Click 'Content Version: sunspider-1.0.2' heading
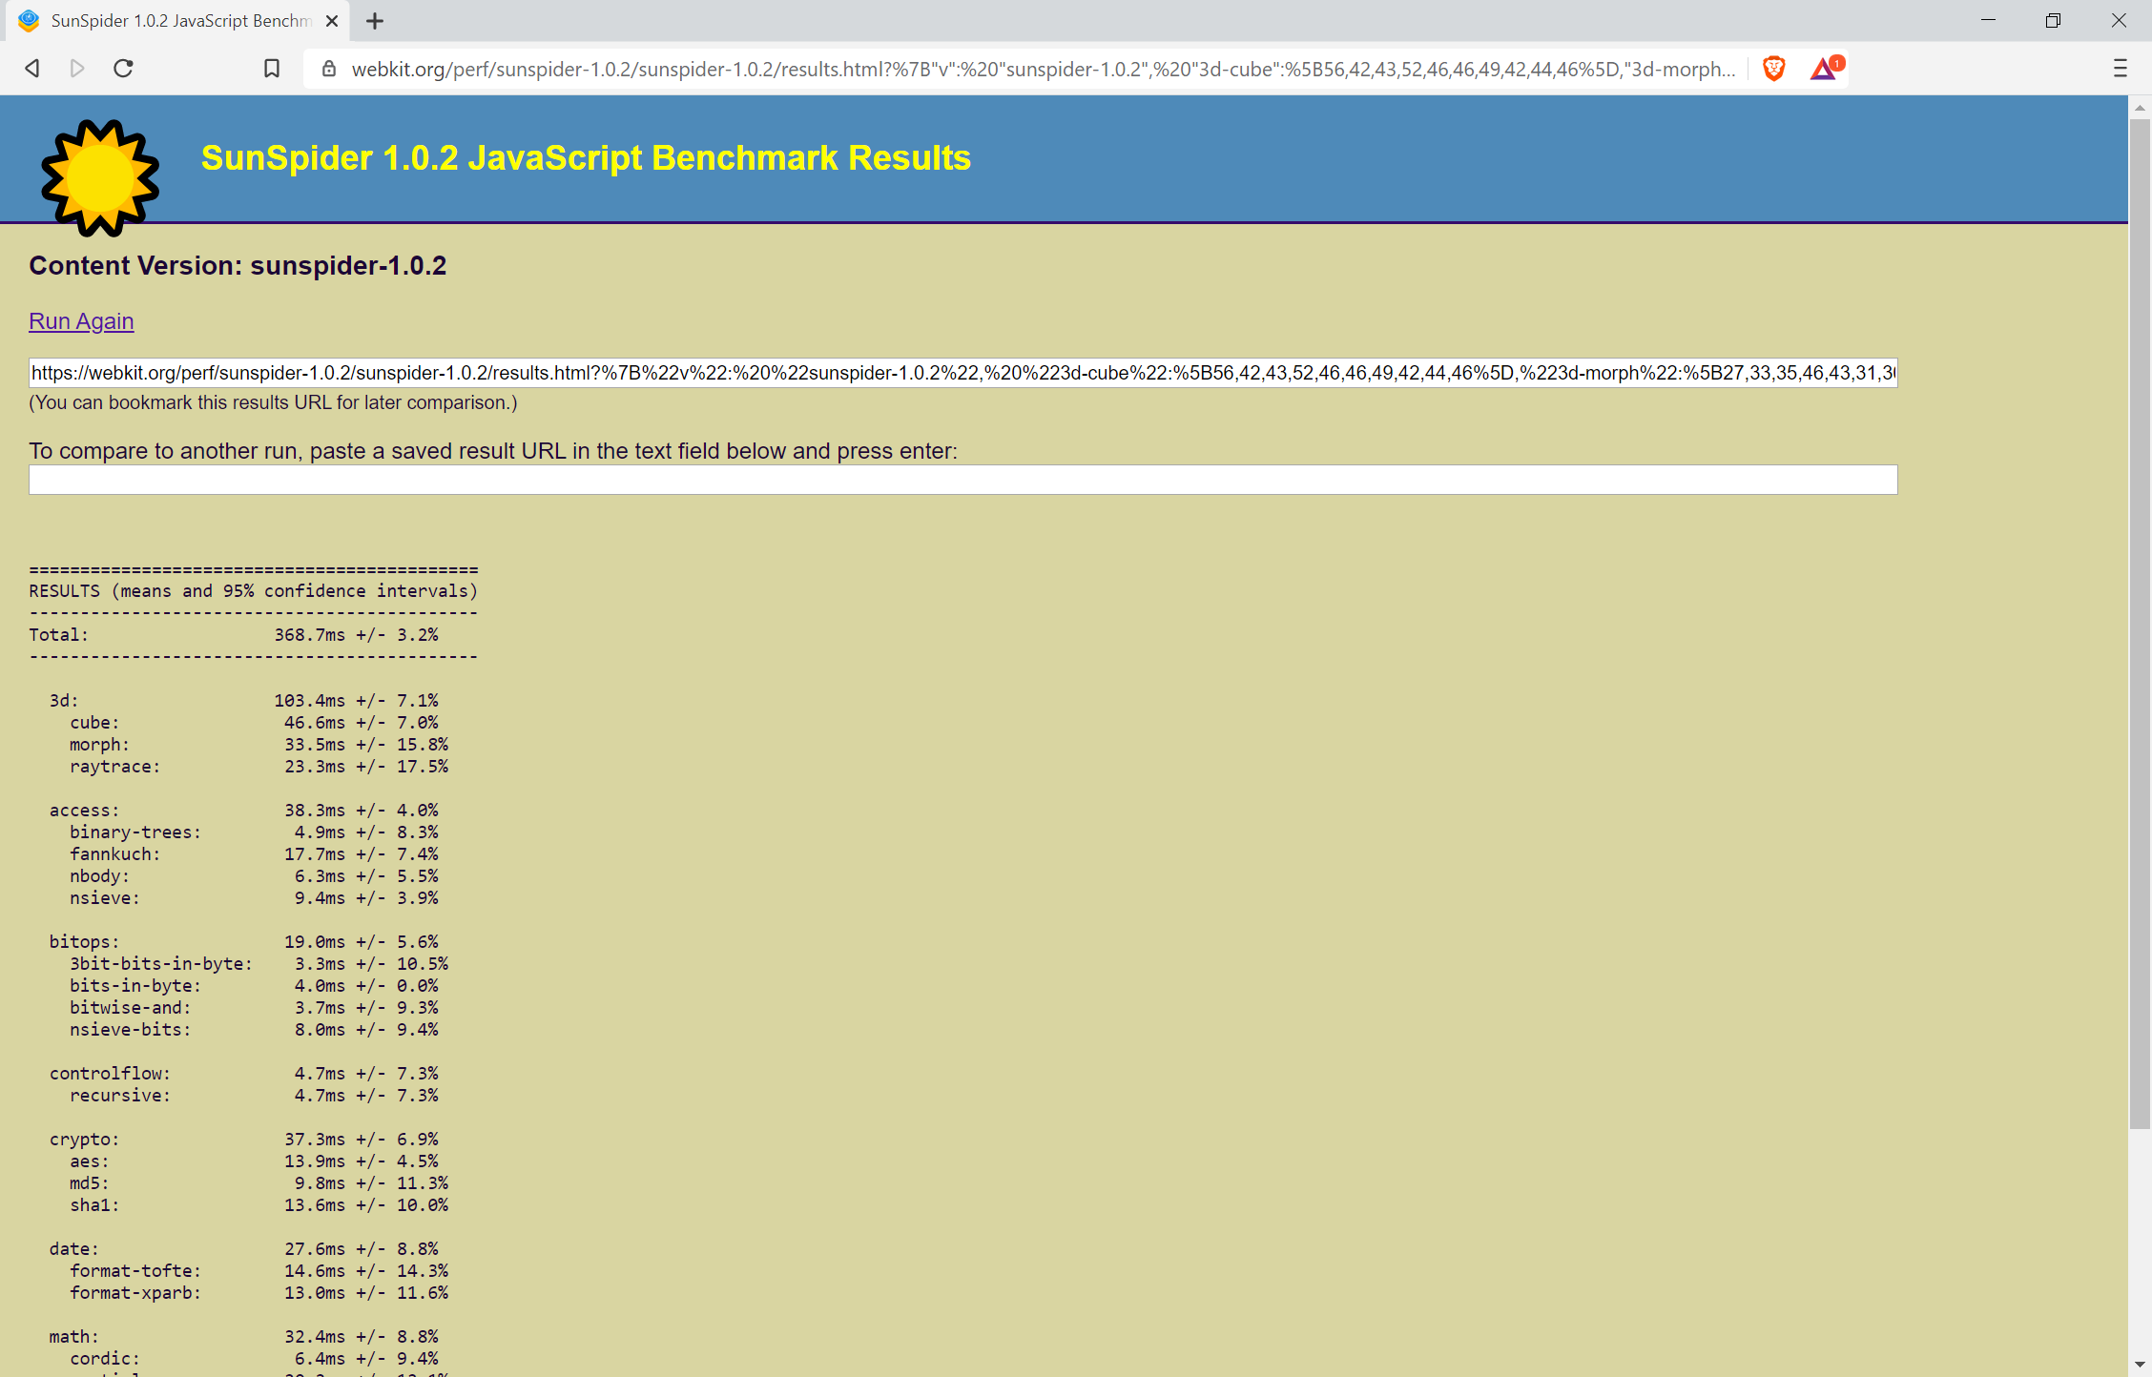The image size is (2152, 1377). click(238, 266)
